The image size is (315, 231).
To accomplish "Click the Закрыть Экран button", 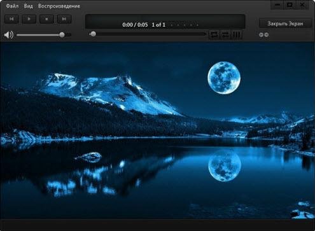I will click(x=285, y=24).
